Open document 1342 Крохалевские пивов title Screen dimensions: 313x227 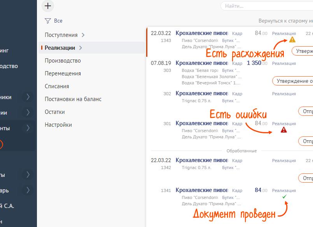pos(202,160)
